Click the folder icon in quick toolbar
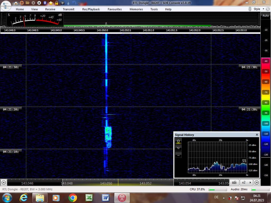Image resolution: width=271 pixels, height=203 pixels. coord(28,3)
